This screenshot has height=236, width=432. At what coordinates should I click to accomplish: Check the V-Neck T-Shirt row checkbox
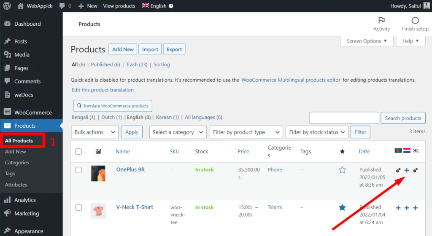click(78, 207)
